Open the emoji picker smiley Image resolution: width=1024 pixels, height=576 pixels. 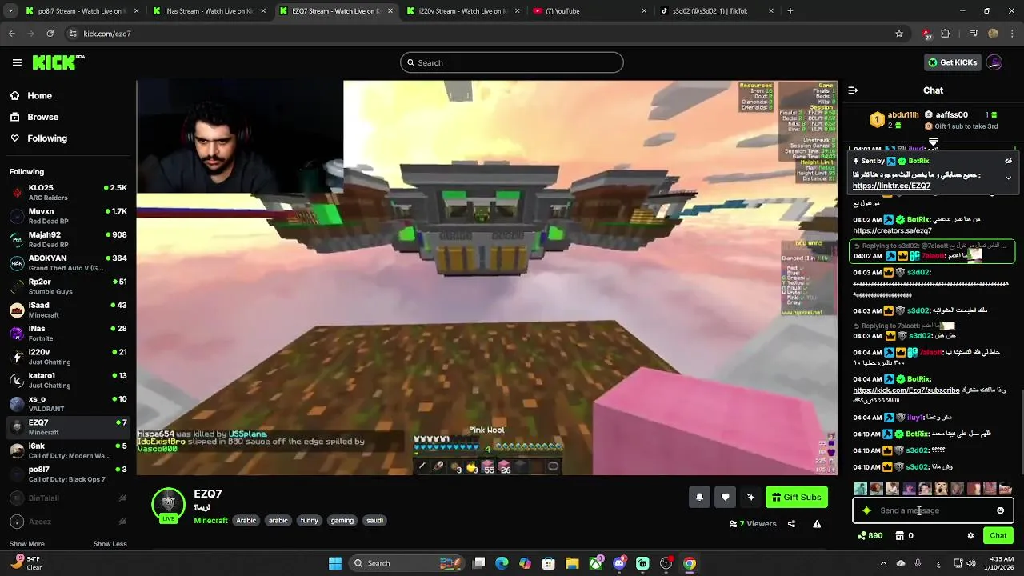click(1000, 510)
